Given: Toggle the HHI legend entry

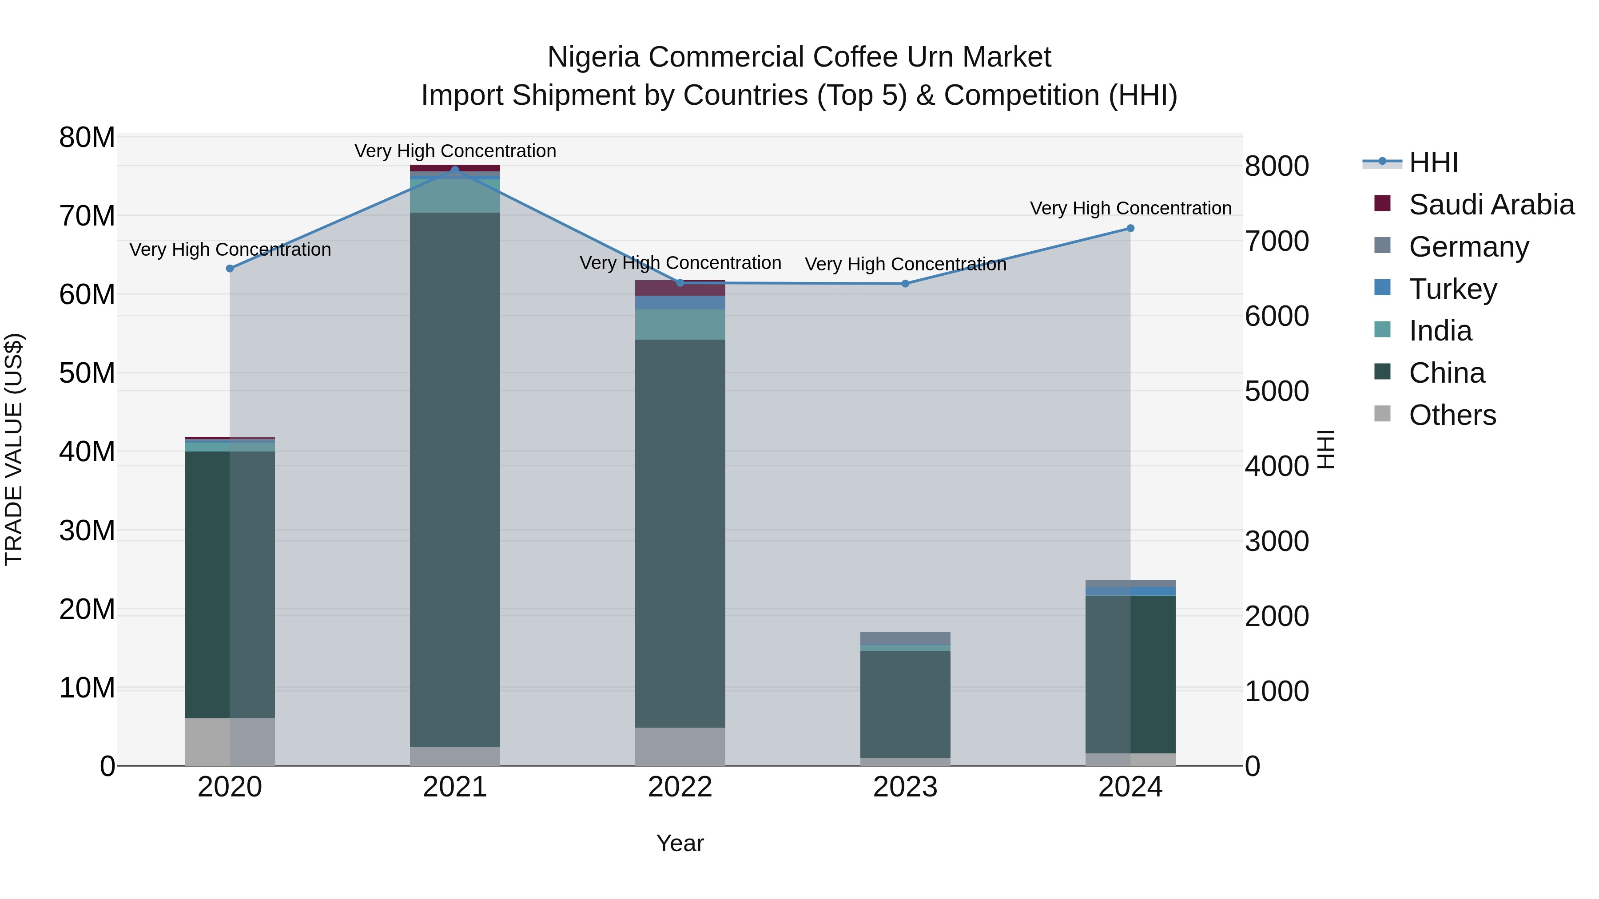Looking at the screenshot, I should point(1410,162).
